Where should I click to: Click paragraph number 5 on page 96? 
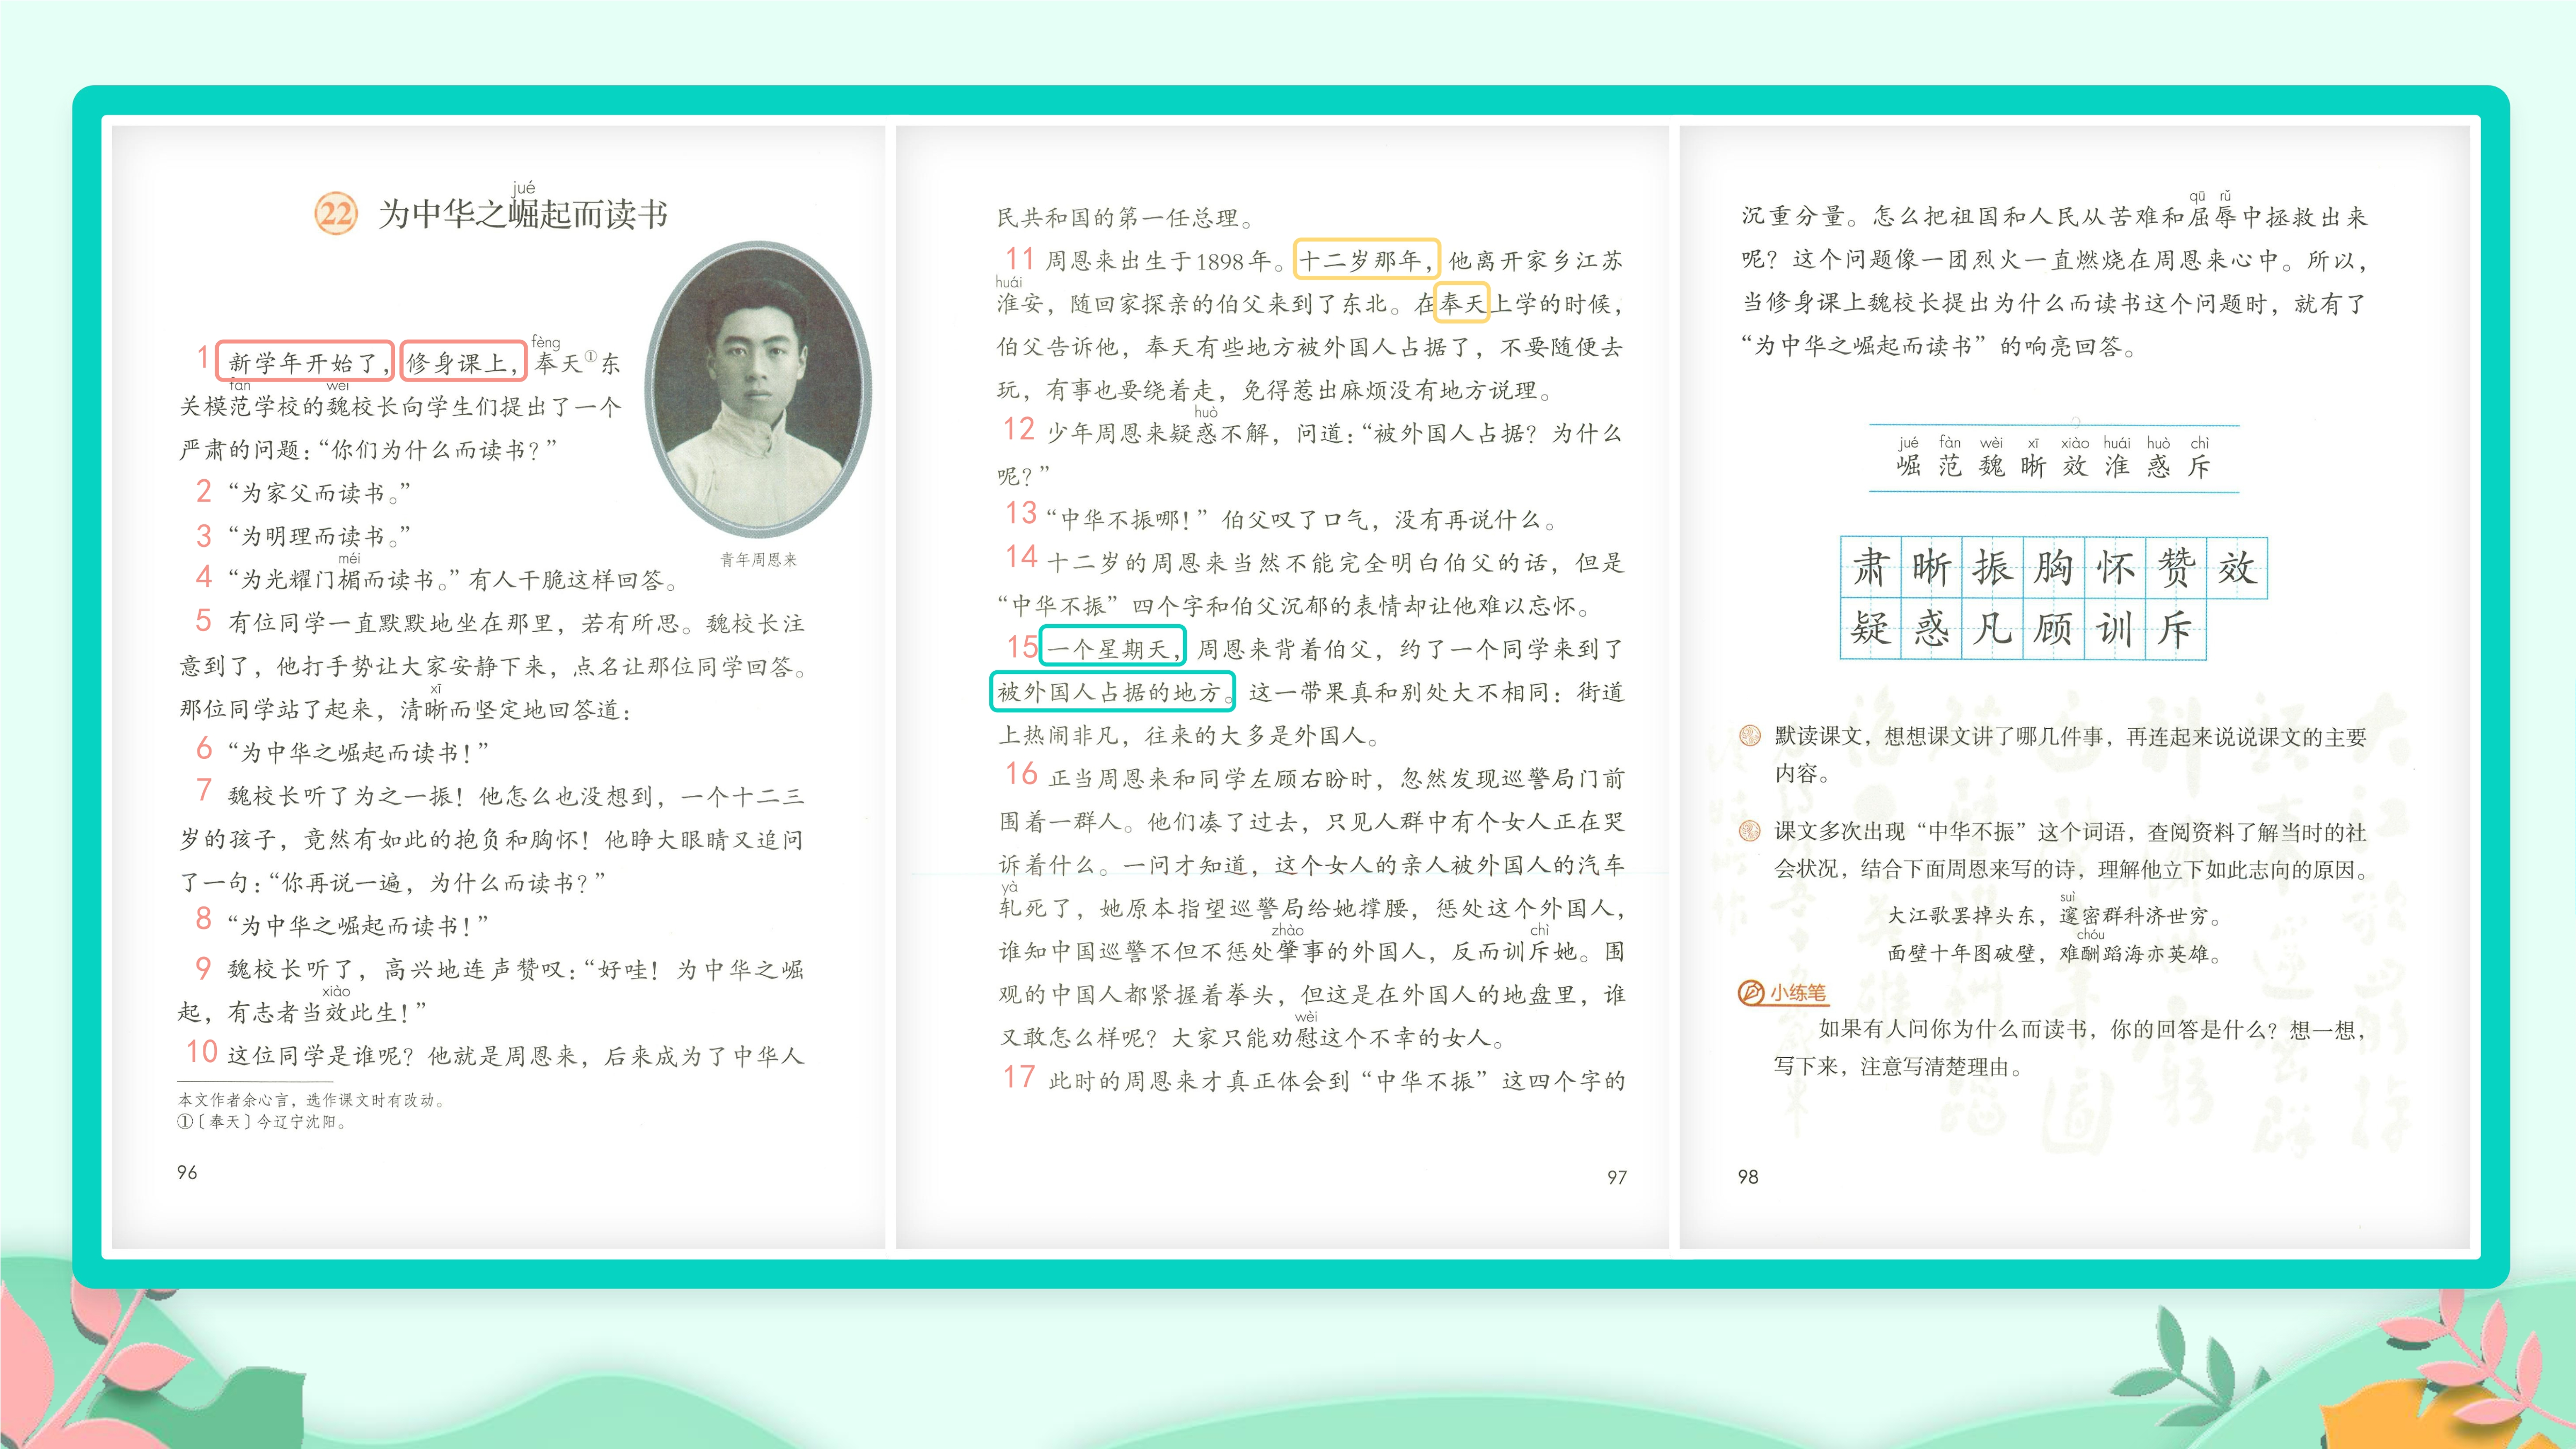tap(204, 621)
